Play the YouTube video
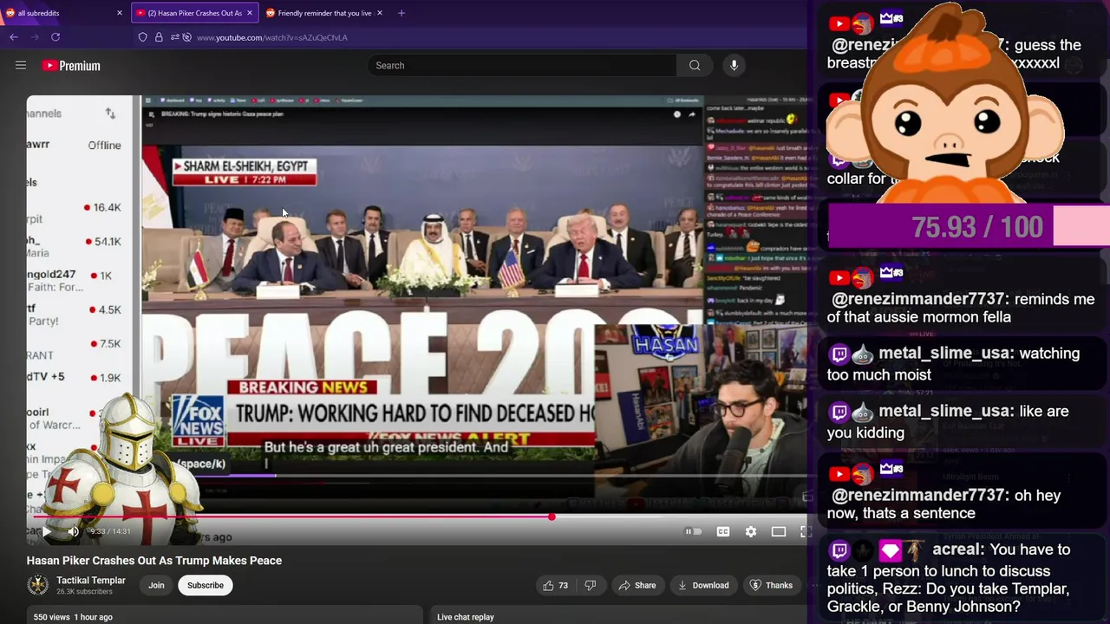The image size is (1110, 624). pos(46,531)
